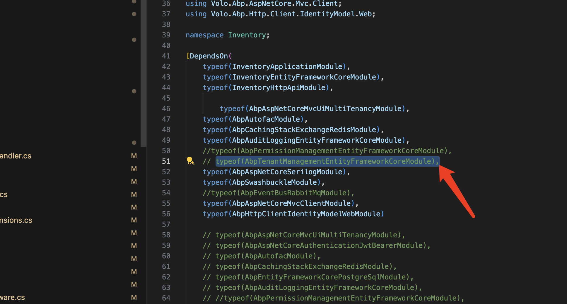The width and height of the screenshot is (567, 304).
Task: Click the M badge beside andler.cs
Action: point(134,156)
